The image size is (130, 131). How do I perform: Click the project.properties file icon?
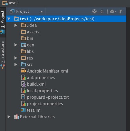(23, 103)
